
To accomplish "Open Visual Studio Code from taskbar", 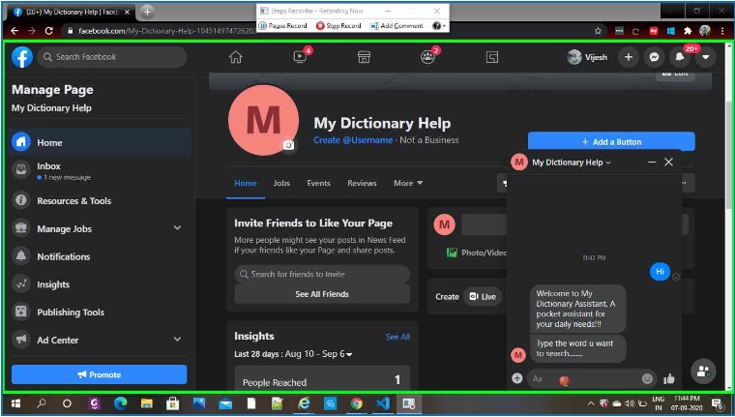I will pos(383,403).
